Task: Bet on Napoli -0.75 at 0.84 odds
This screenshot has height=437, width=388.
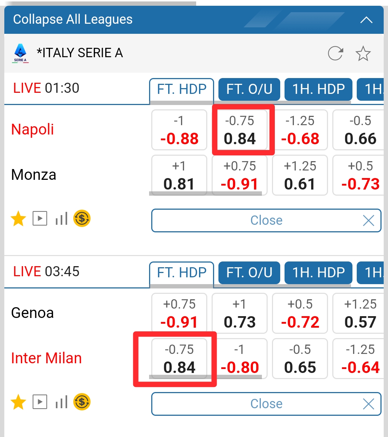Action: click(x=240, y=130)
